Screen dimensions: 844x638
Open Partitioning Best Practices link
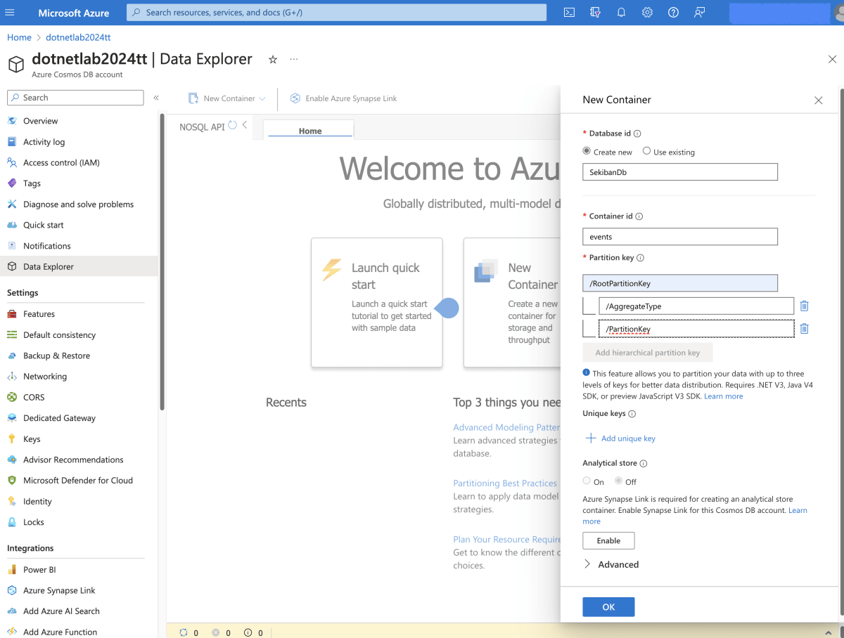(x=505, y=483)
